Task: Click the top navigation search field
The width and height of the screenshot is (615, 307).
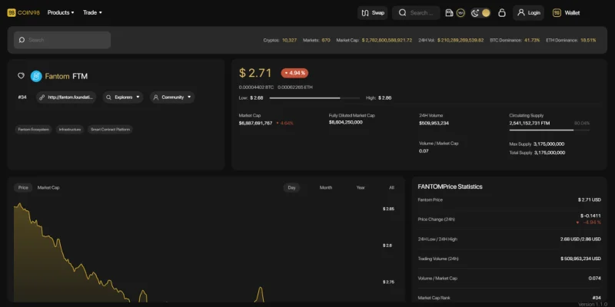Action: 416,13
